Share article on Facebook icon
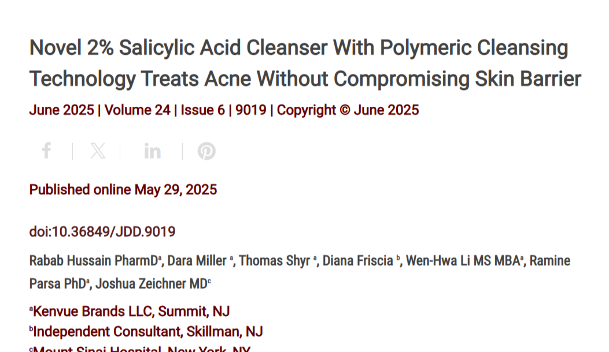Viewport: 609px width, 352px height. 47,151
